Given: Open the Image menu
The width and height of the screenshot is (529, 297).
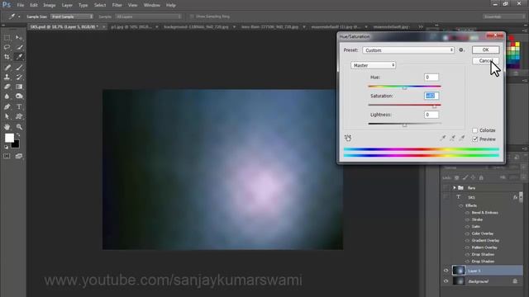Looking at the screenshot, I should 50,5.
